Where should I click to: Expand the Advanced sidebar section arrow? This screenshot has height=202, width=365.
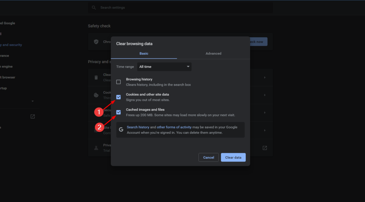coord(32,101)
